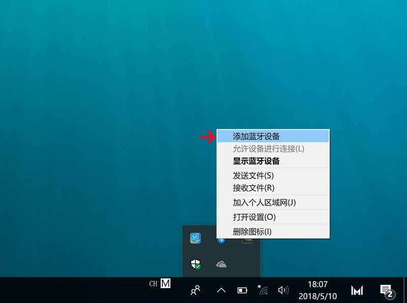Select 添加蓝牙设备 from the context menu

pos(256,136)
